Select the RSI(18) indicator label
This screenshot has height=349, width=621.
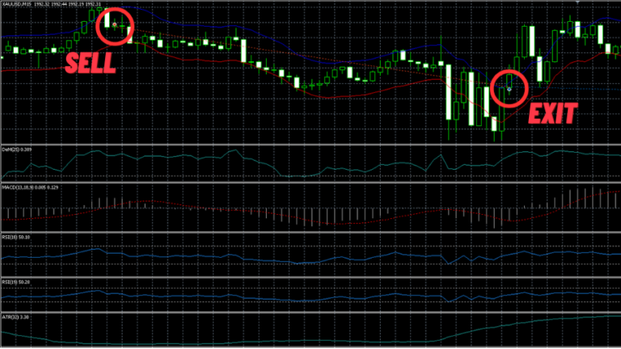coord(11,237)
